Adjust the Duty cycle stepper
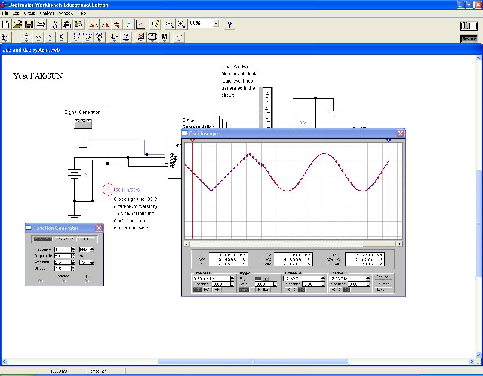Image resolution: width=483 pixels, height=376 pixels. [73, 256]
